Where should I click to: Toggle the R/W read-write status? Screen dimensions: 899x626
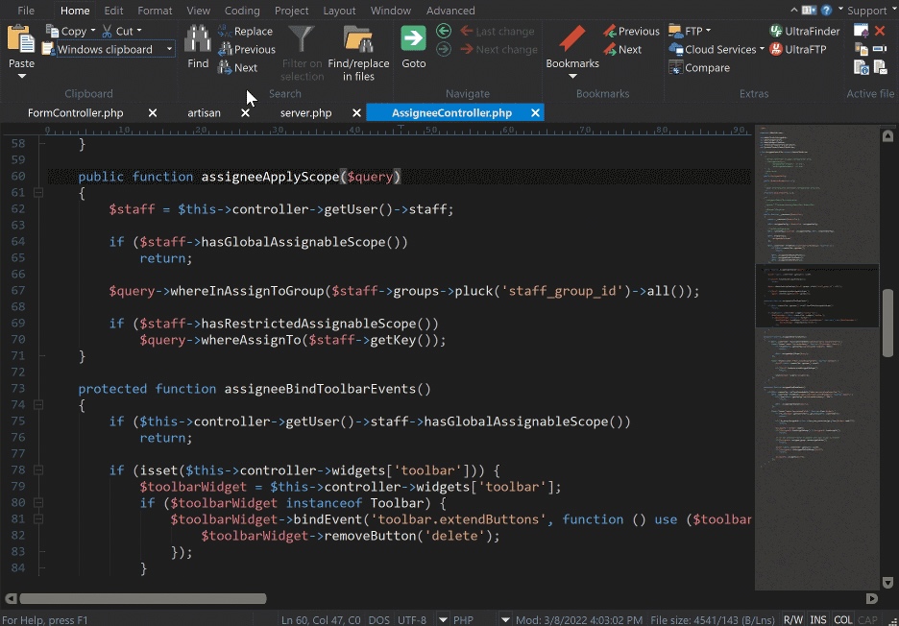point(793,619)
